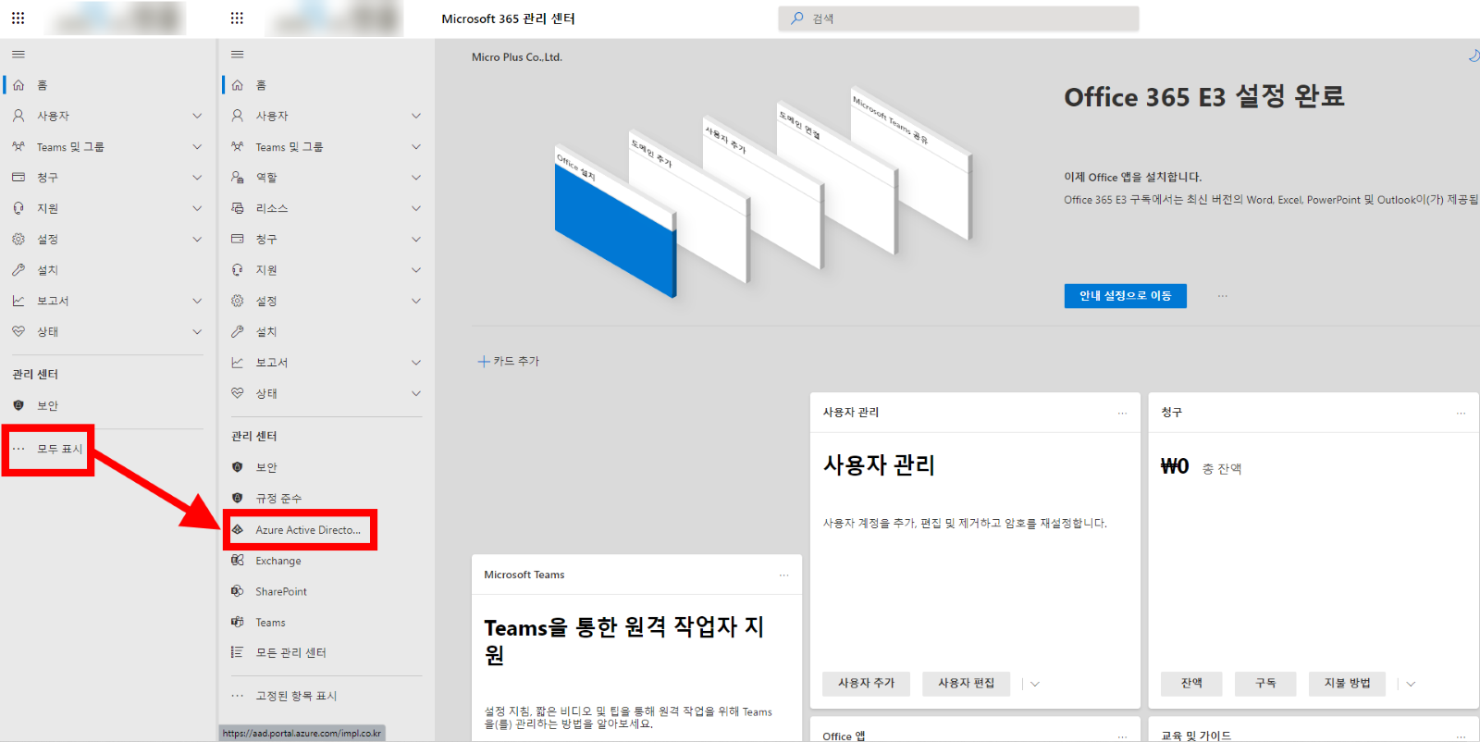This screenshot has width=1480, height=742.
Task: Toggle dark mode moon icon
Action: pos(1474,56)
